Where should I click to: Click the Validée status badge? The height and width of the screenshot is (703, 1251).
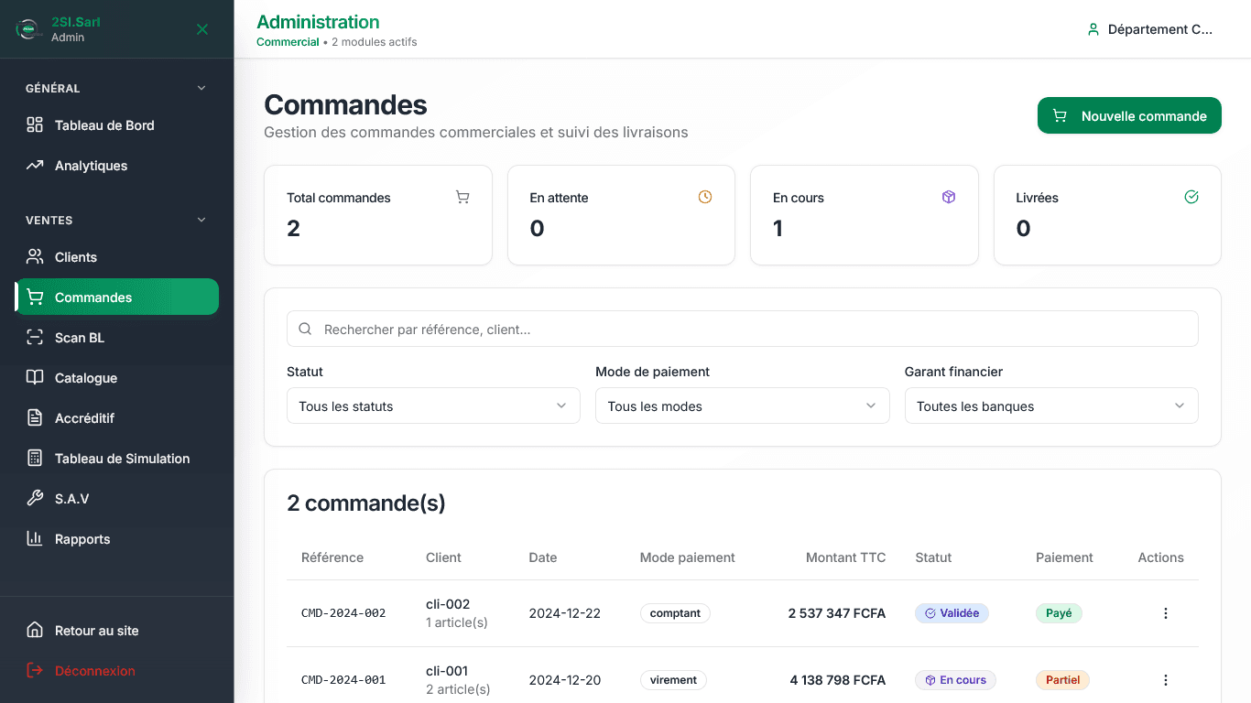click(952, 613)
